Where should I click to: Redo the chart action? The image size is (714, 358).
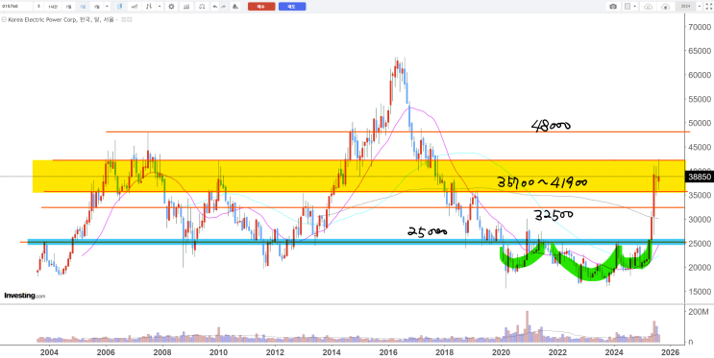224,7
